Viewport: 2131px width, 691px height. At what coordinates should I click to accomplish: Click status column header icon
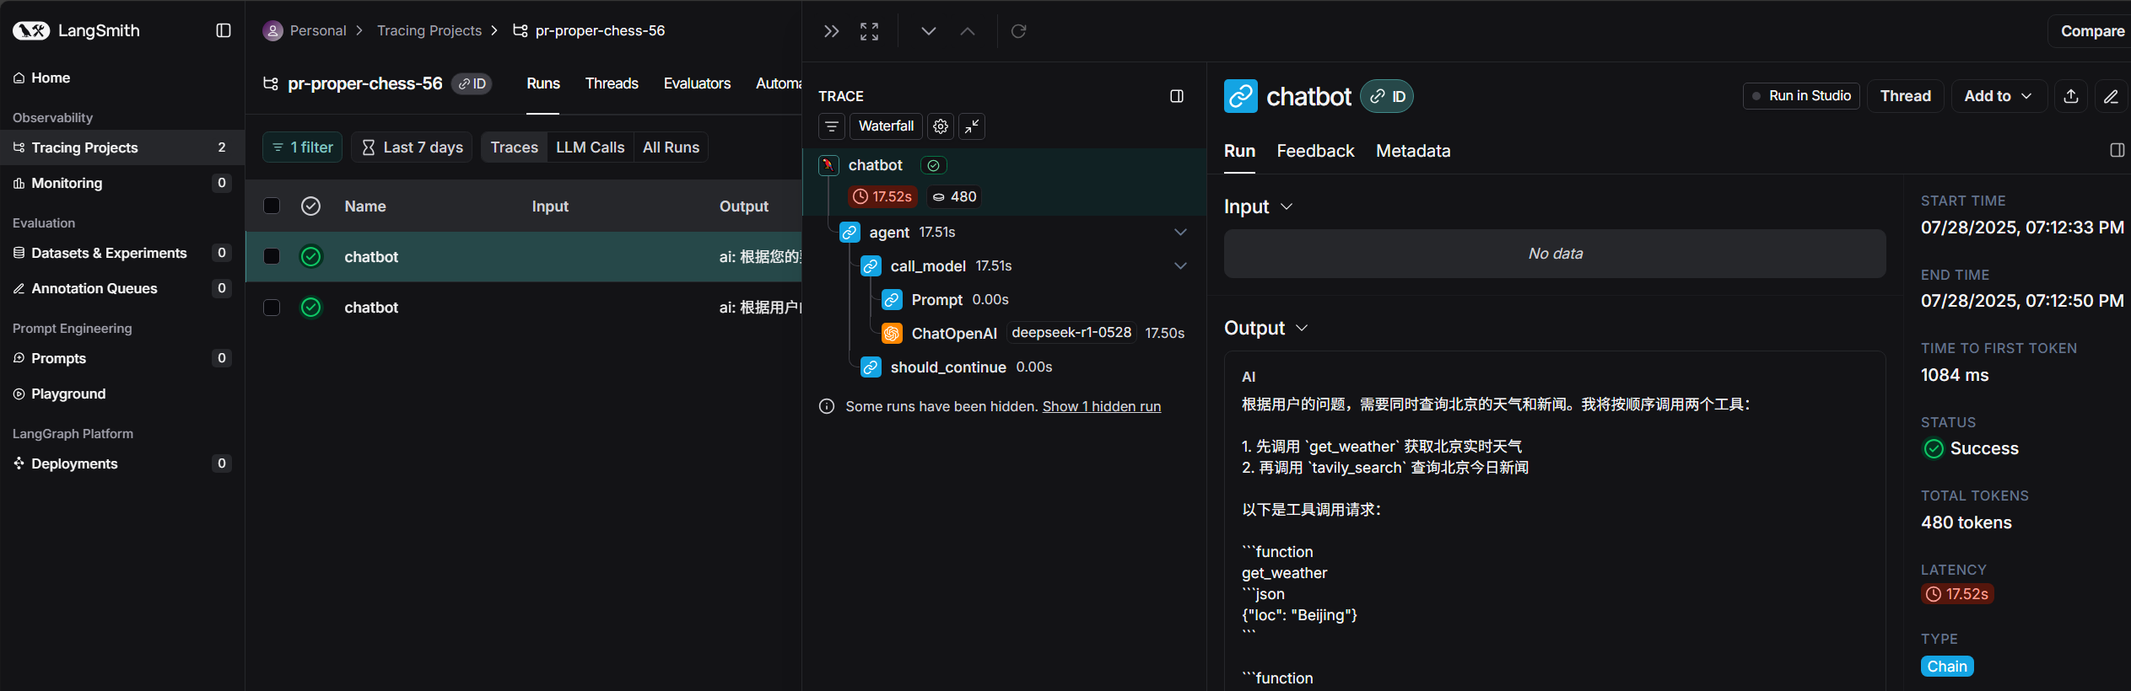pyautogui.click(x=310, y=206)
